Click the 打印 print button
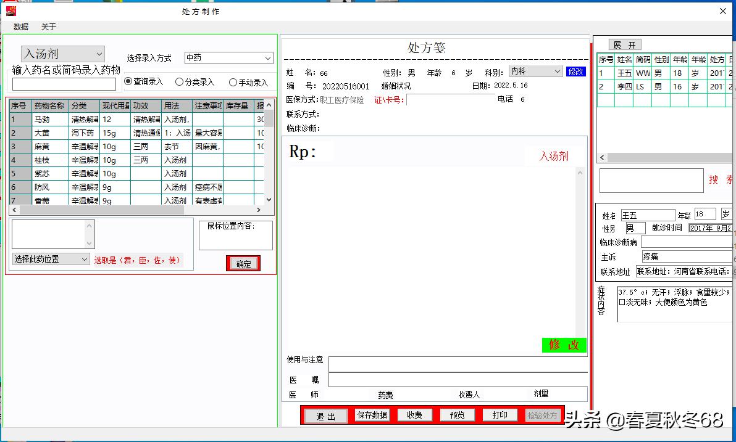 [x=500, y=415]
